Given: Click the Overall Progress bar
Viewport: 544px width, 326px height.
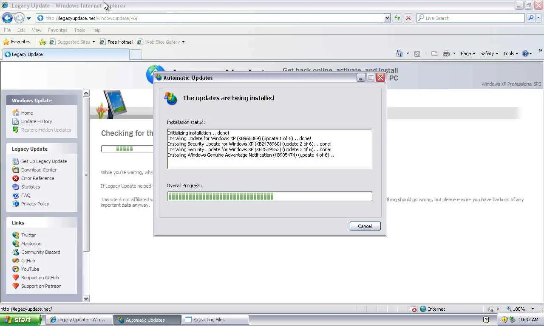Looking at the screenshot, I should point(269,196).
